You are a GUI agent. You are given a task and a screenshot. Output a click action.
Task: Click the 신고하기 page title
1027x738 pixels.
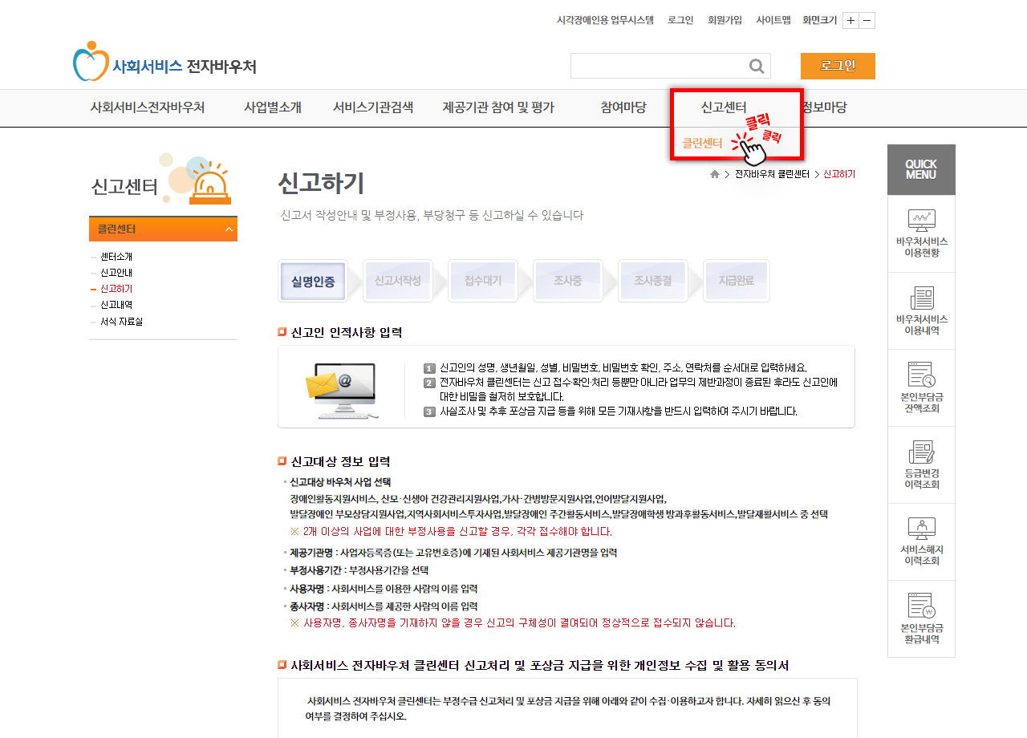pyautogui.click(x=321, y=184)
